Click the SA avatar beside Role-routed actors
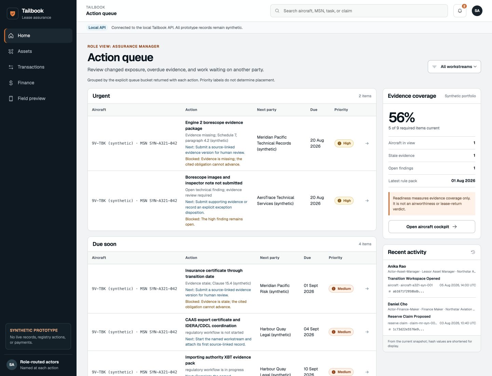492x376 pixels. coord(12,365)
